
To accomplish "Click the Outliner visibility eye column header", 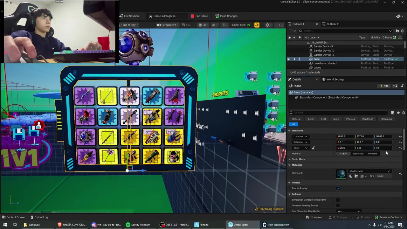I will [289, 38].
